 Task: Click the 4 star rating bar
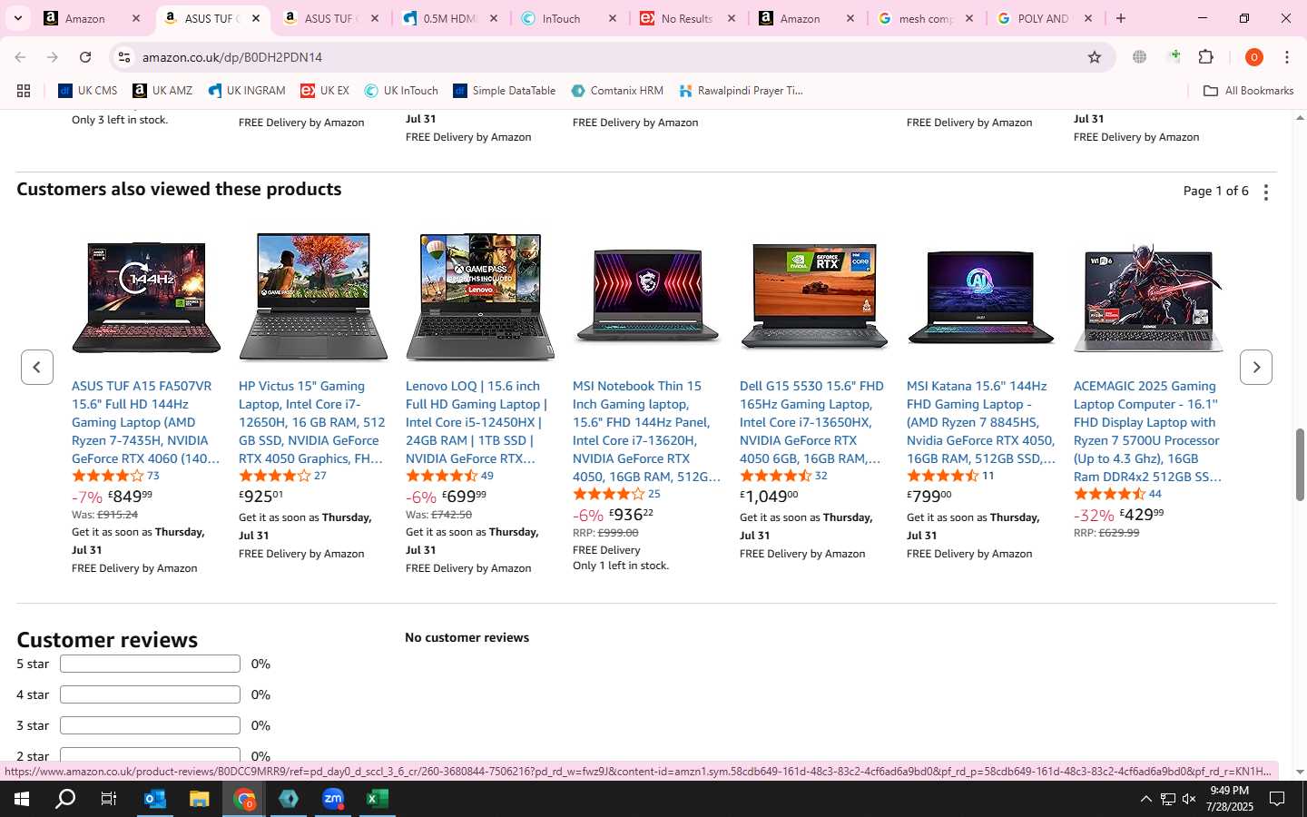tap(150, 694)
